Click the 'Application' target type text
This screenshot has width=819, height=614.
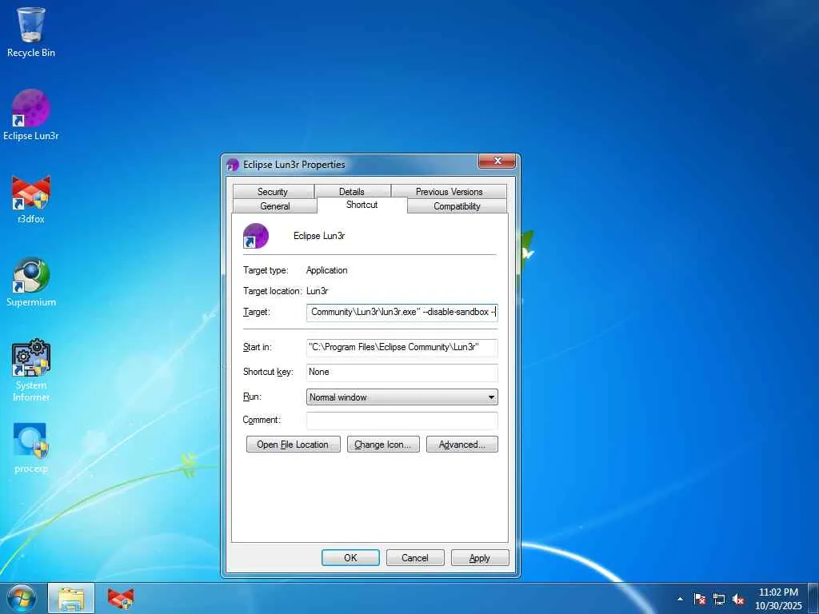click(x=327, y=270)
